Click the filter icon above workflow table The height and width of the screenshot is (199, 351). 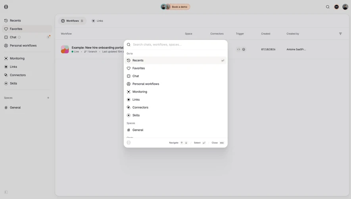(x=340, y=34)
